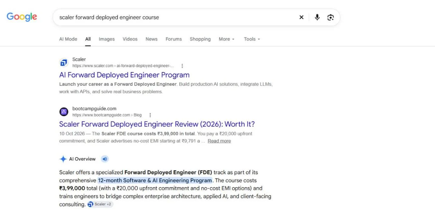Switch to Images tab
This screenshot has height=212, width=435.
coord(107,39)
